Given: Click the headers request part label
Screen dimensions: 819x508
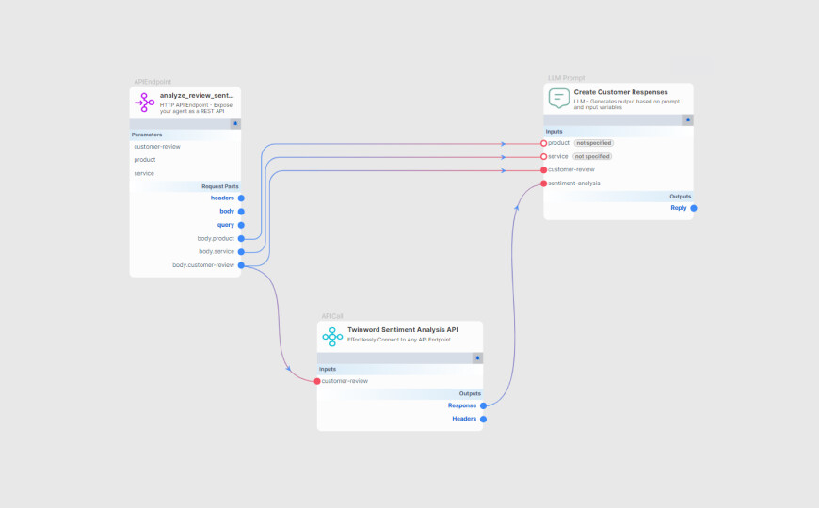Looking at the screenshot, I should click(222, 198).
